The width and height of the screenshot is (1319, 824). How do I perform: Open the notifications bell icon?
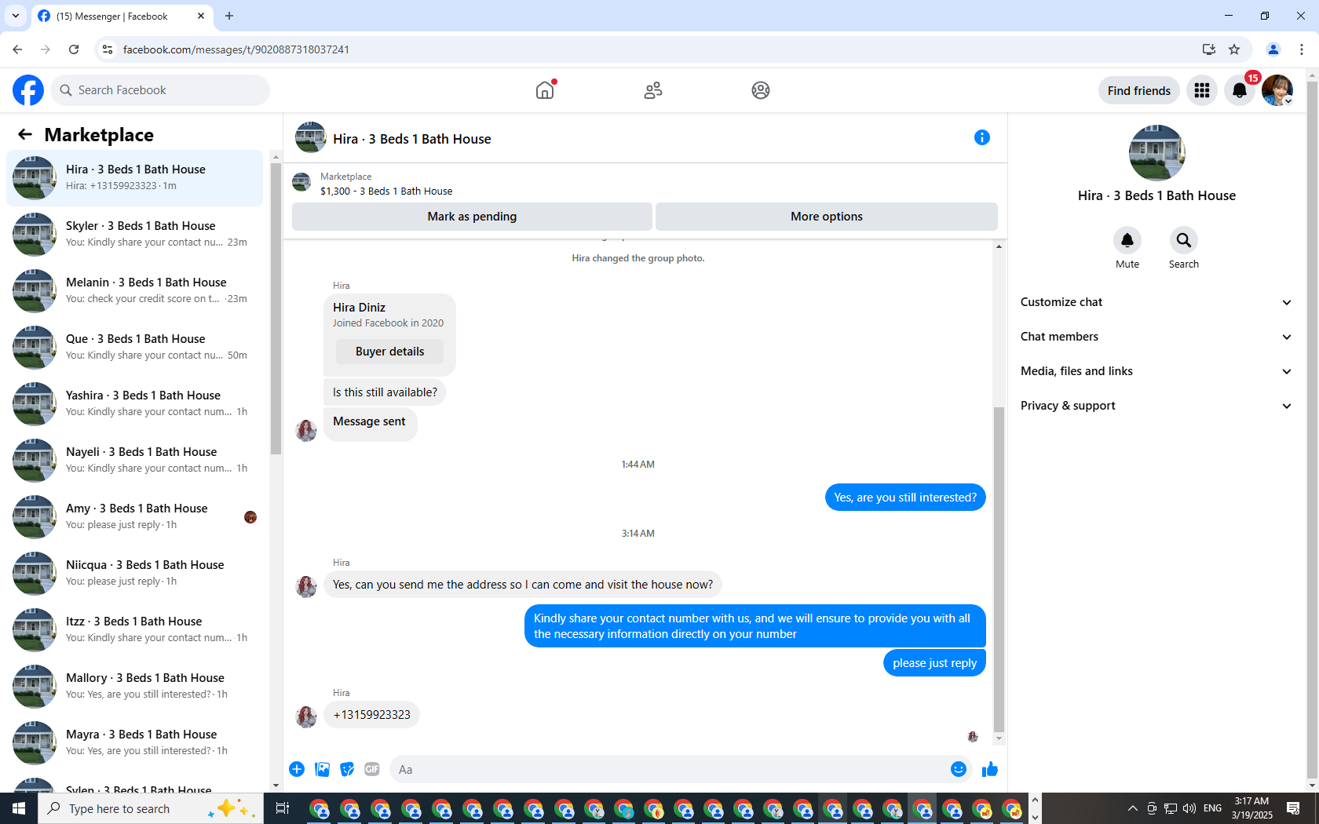(x=1240, y=90)
